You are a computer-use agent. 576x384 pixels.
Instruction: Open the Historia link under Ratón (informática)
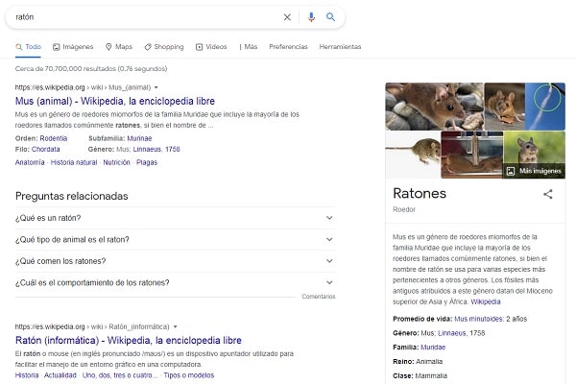(27, 375)
